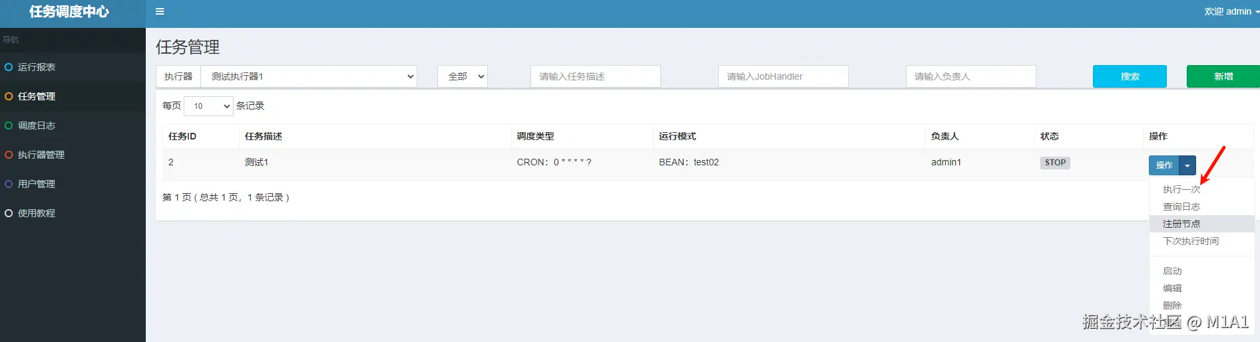
Task: Click the 用户管理 circle icon in sidebar
Action: coord(9,184)
